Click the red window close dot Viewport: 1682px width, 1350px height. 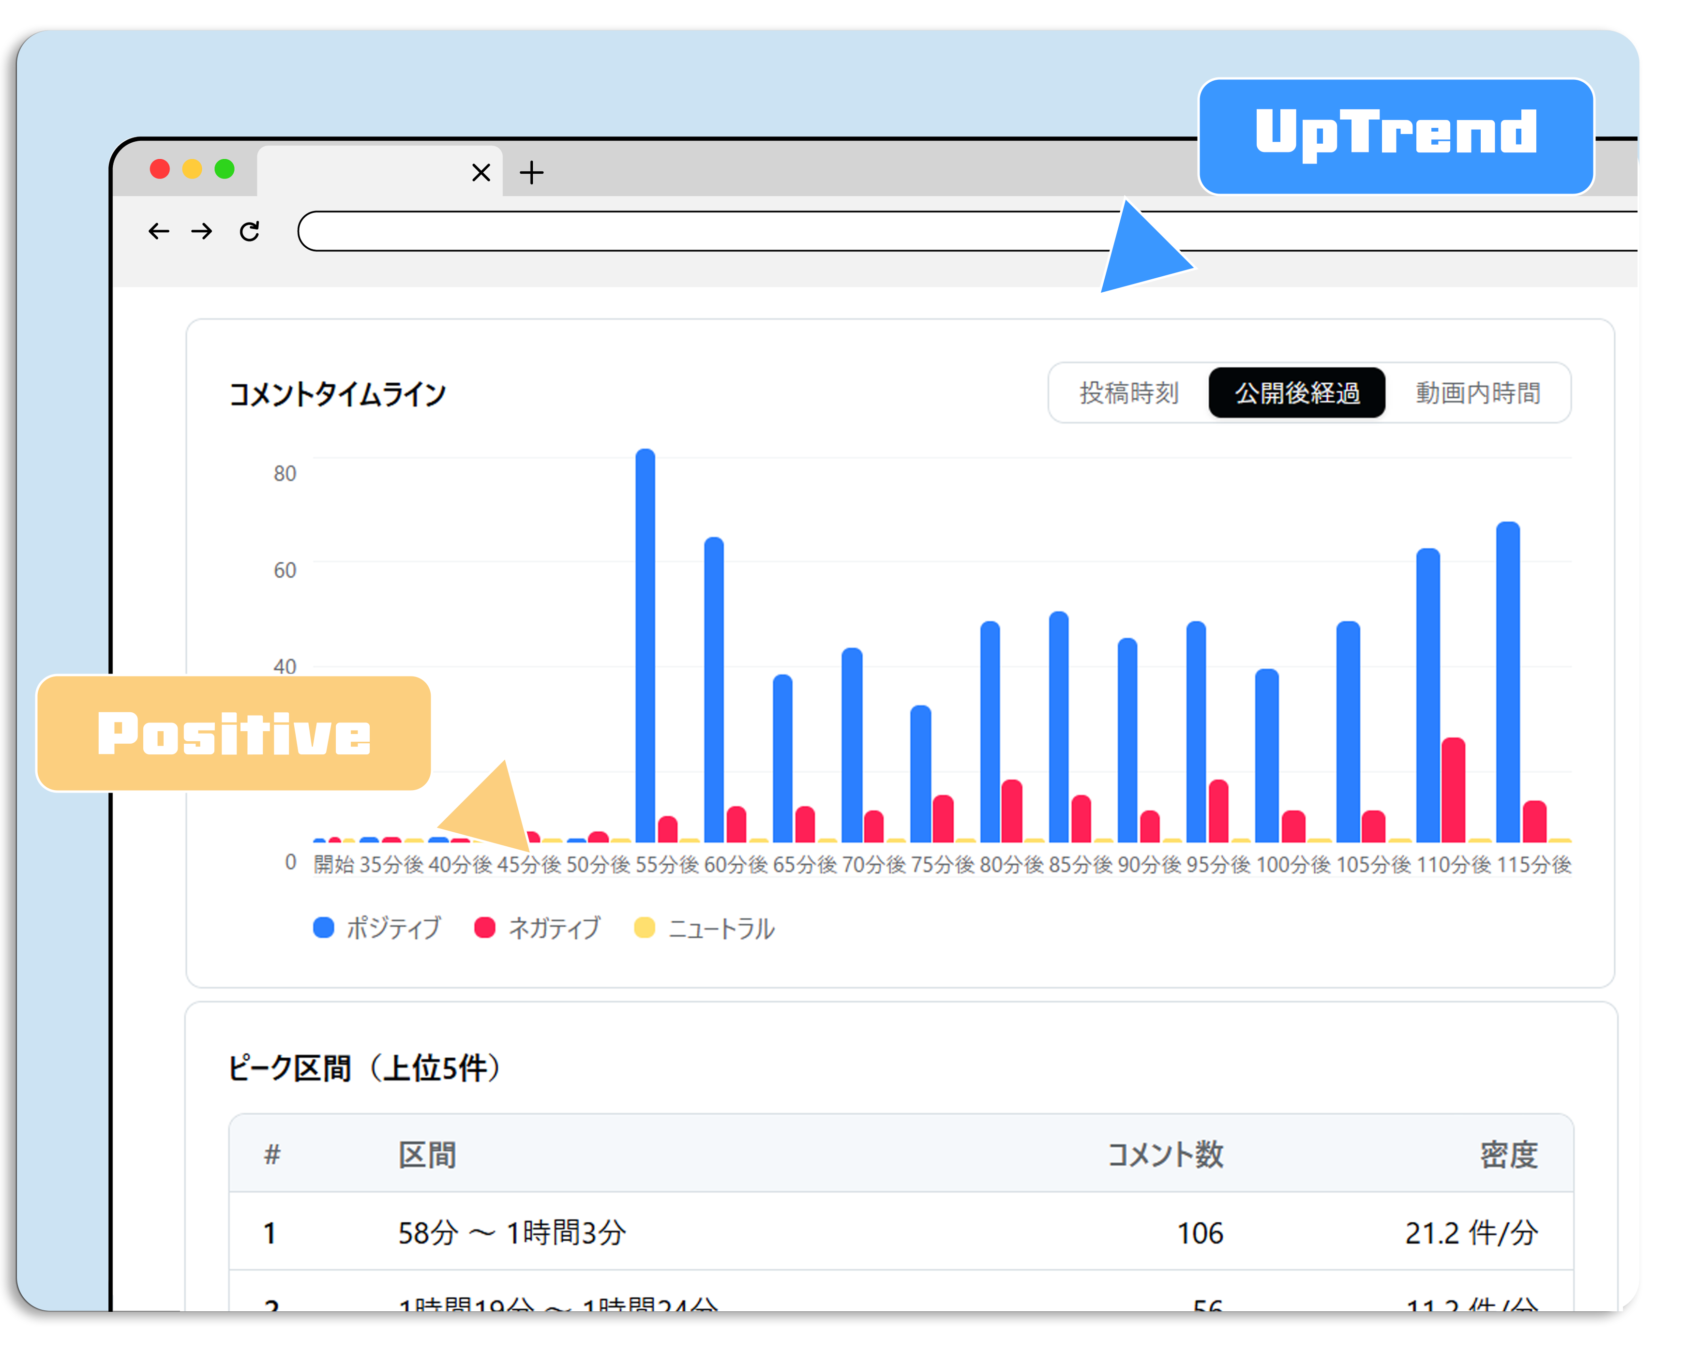pos(160,169)
